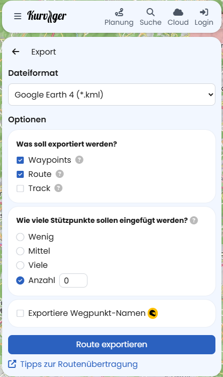Uncheck the Waypoints checkbox
Image resolution: width=223 pixels, height=377 pixels.
(20, 160)
